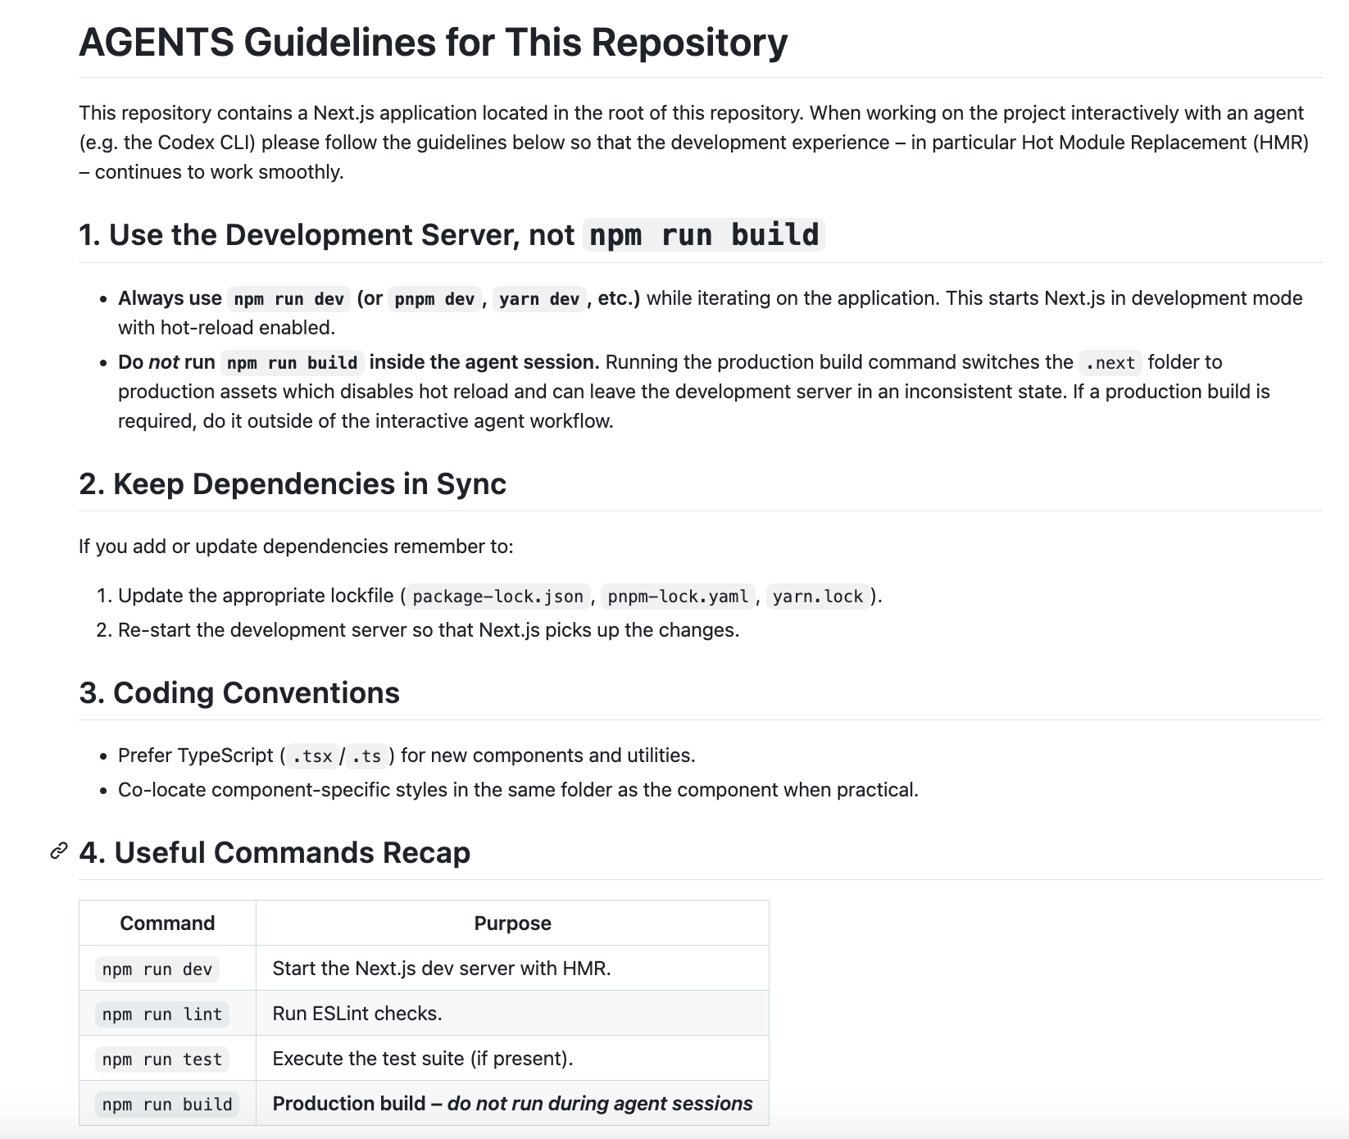1349x1139 pixels.
Task: Click the anchor link icon beside Useful Commands Recap
Action: tap(58, 851)
